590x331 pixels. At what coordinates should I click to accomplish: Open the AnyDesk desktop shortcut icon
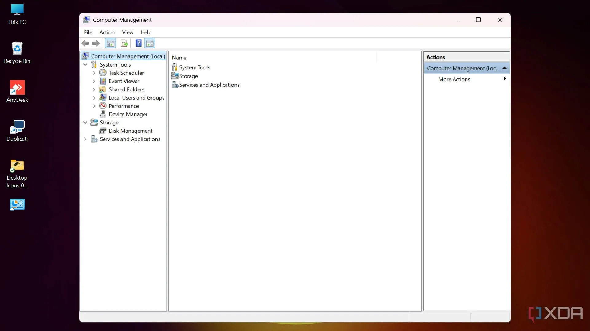pos(17,88)
